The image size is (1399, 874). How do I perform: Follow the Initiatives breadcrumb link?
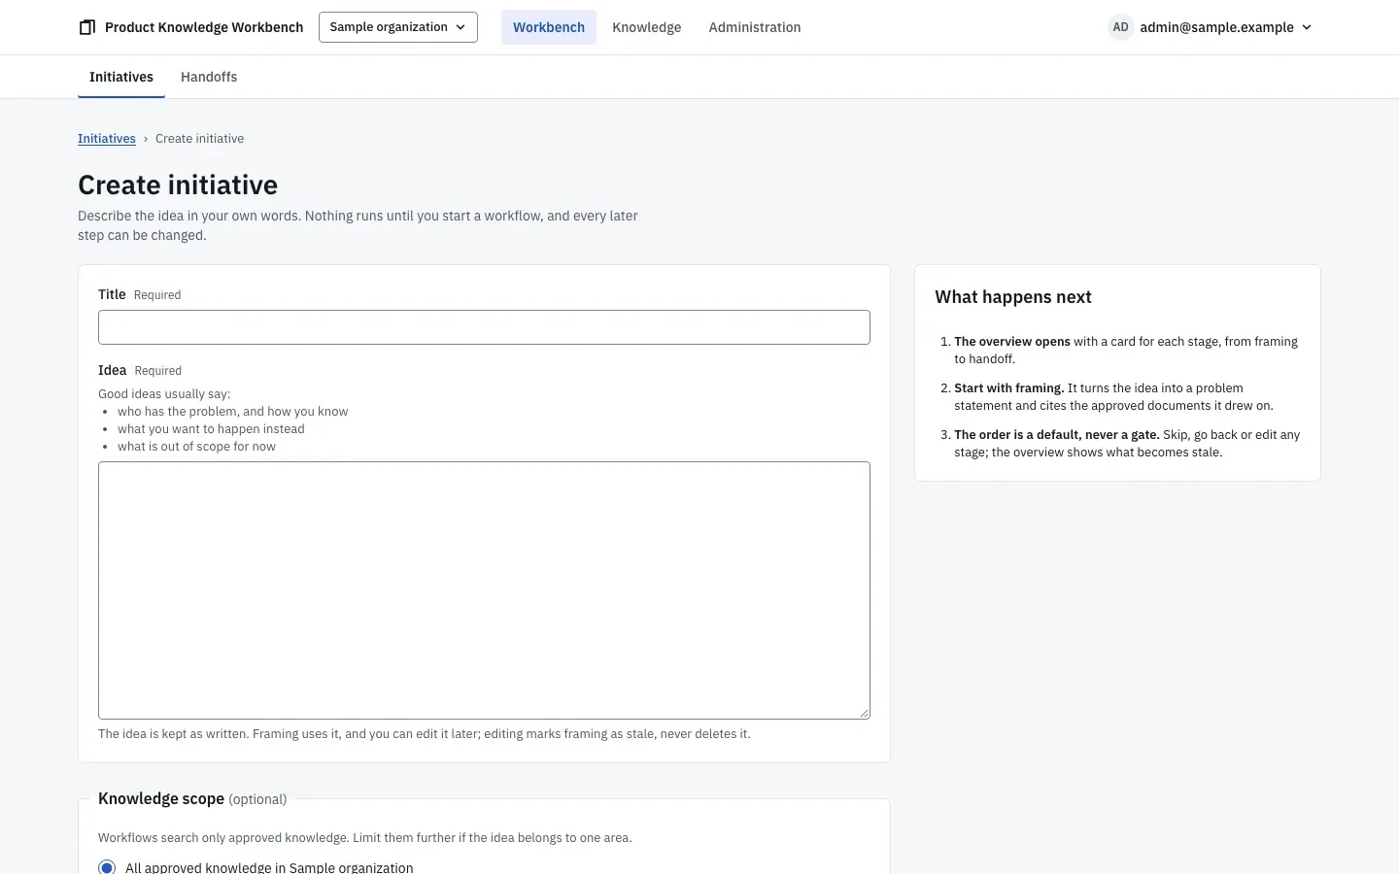point(107,139)
